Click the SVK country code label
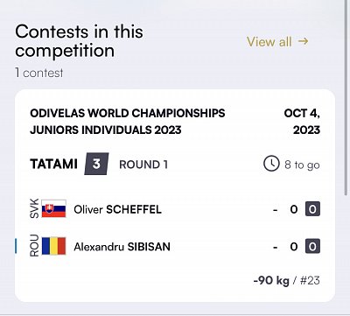Screen dimensions: 350x316 click(34, 208)
